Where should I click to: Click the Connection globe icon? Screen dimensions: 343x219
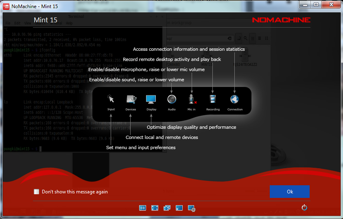(x=234, y=99)
